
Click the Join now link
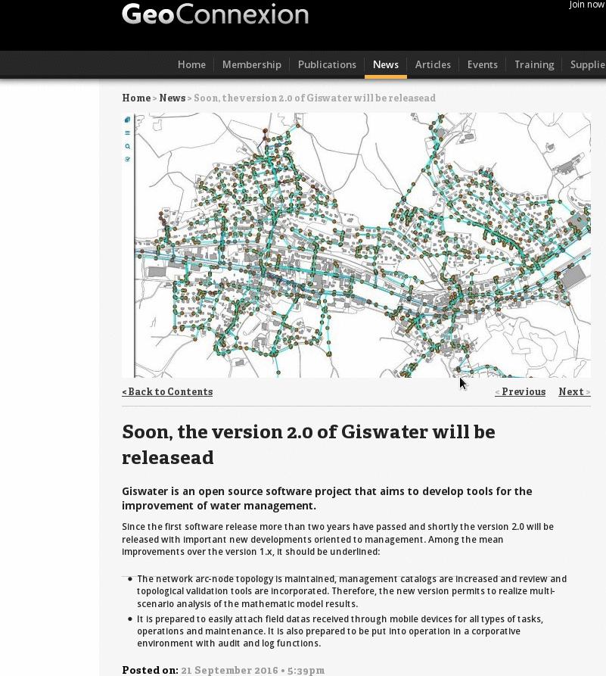point(587,5)
